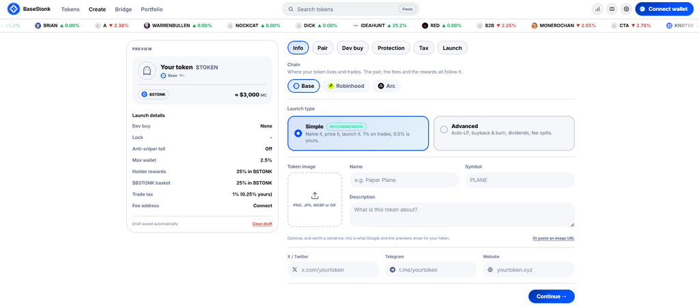
Task: Open the Bridge menu item
Action: coord(124,10)
